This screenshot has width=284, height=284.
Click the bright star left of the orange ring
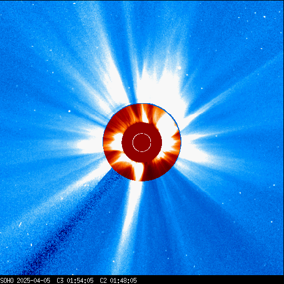(69, 111)
